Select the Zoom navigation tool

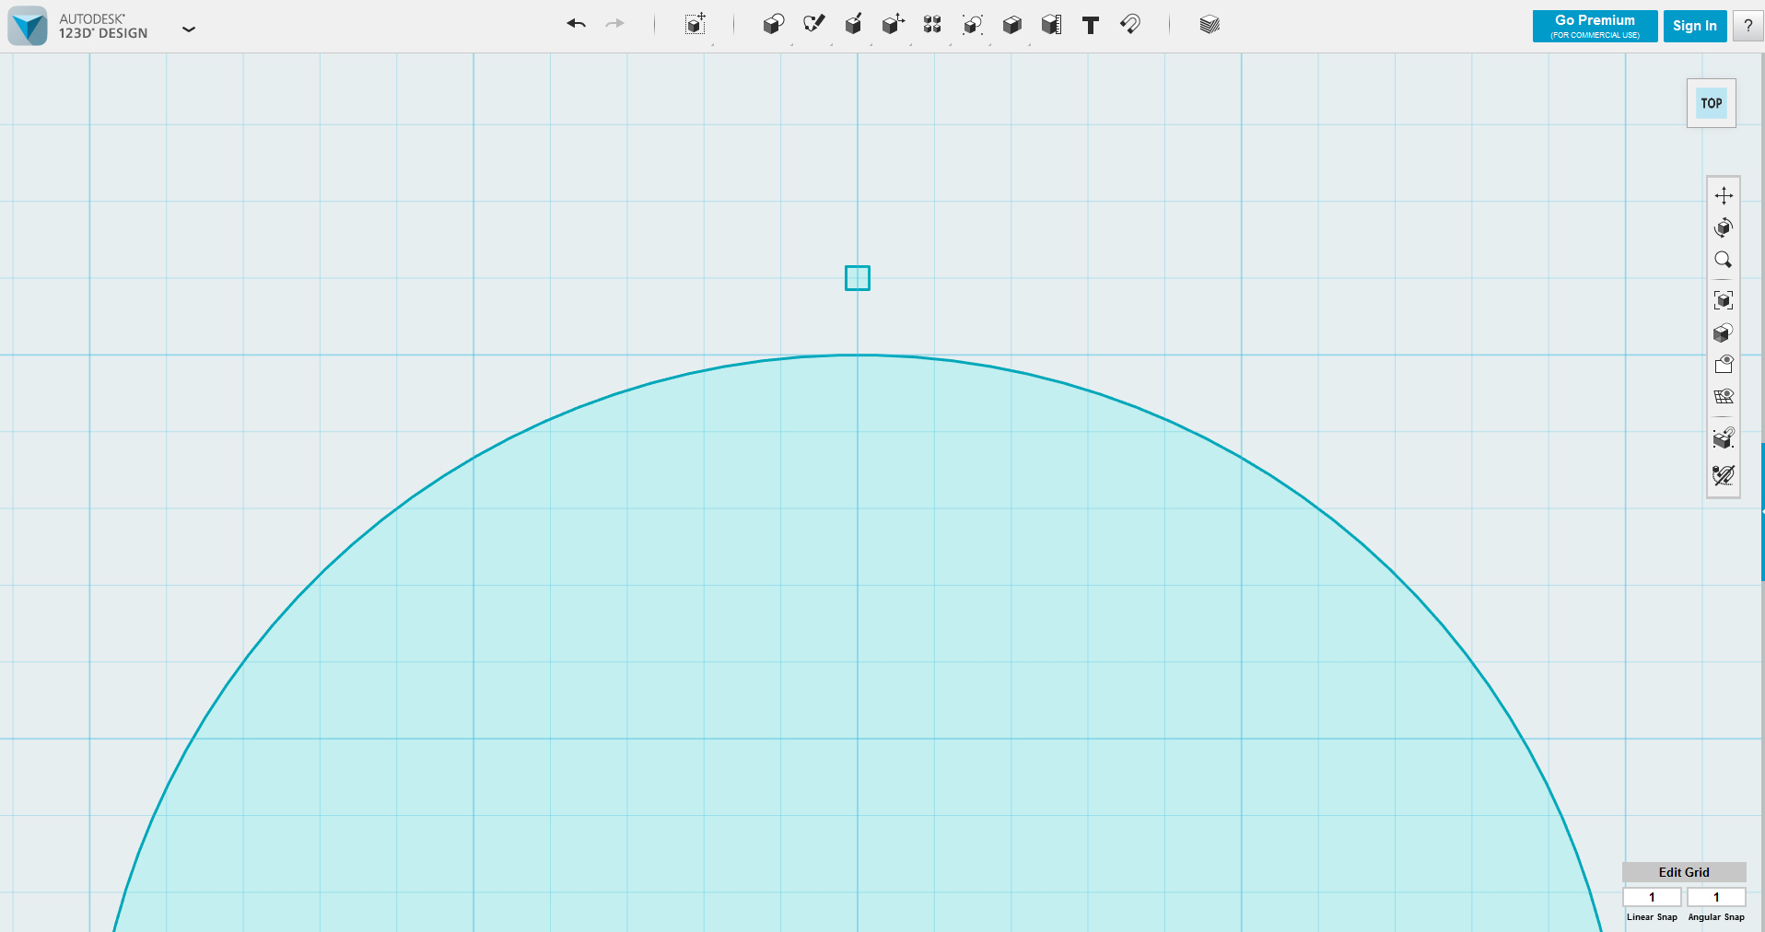[1724, 260]
